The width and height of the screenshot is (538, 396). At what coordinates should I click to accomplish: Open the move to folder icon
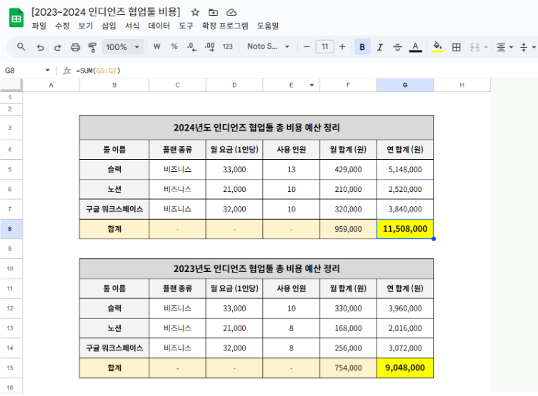(213, 13)
